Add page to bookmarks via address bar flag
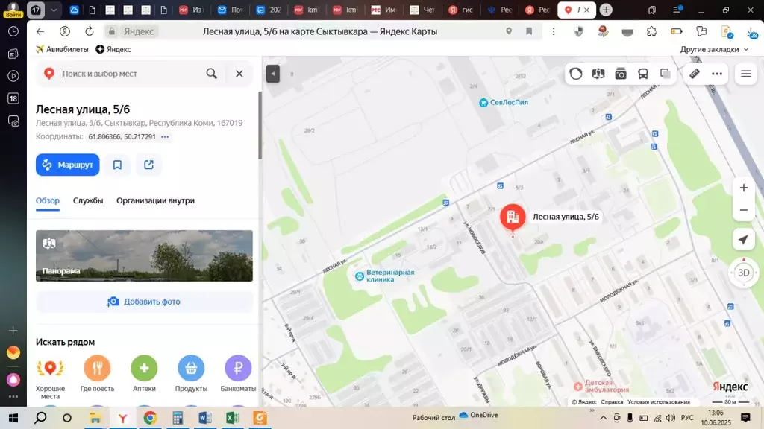 (x=529, y=31)
